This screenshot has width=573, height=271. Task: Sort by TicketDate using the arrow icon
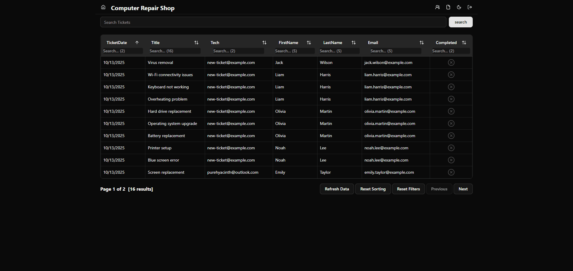click(137, 43)
